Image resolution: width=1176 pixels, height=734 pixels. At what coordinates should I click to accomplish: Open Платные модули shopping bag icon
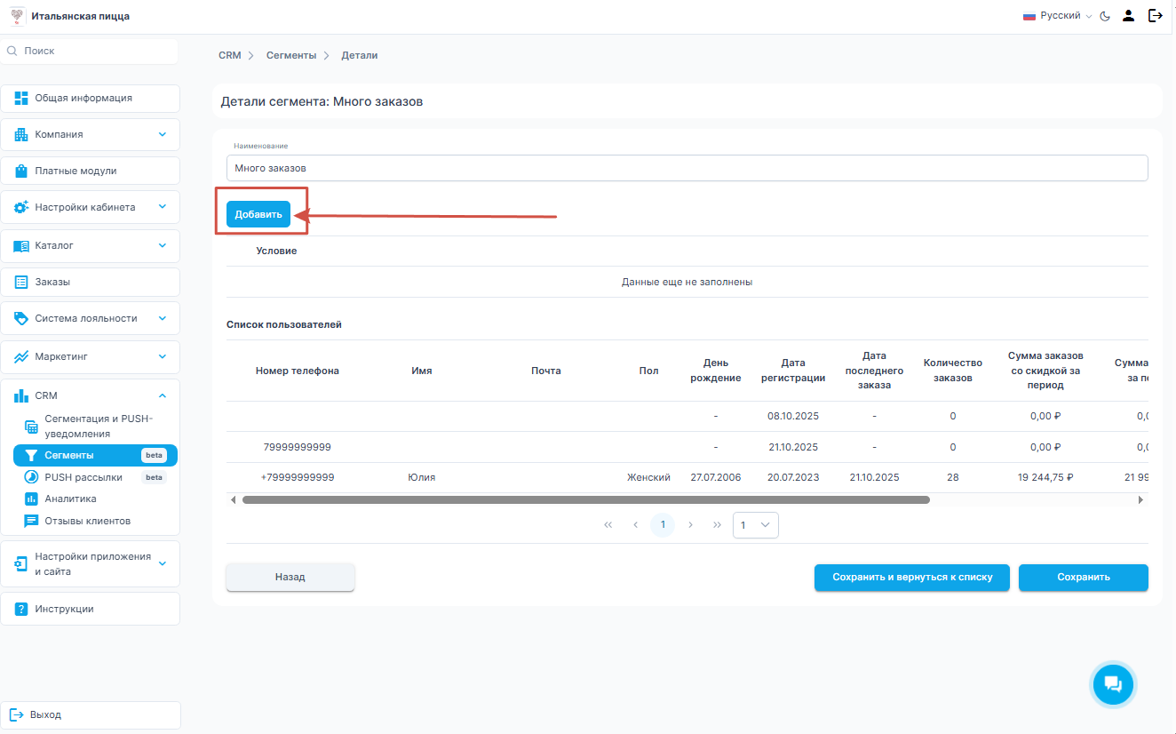[21, 171]
